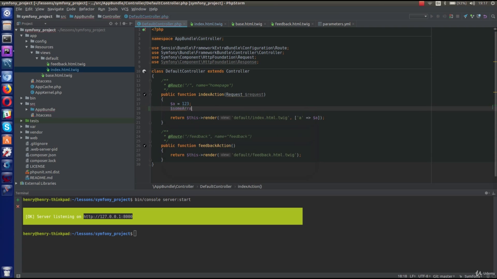Open the Refactor menu
This screenshot has height=279, width=497.
[87, 9]
